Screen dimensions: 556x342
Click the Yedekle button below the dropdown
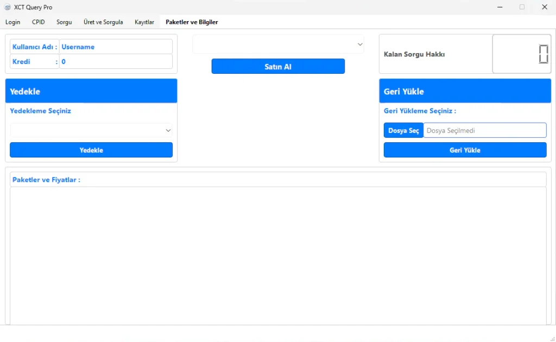pos(91,150)
